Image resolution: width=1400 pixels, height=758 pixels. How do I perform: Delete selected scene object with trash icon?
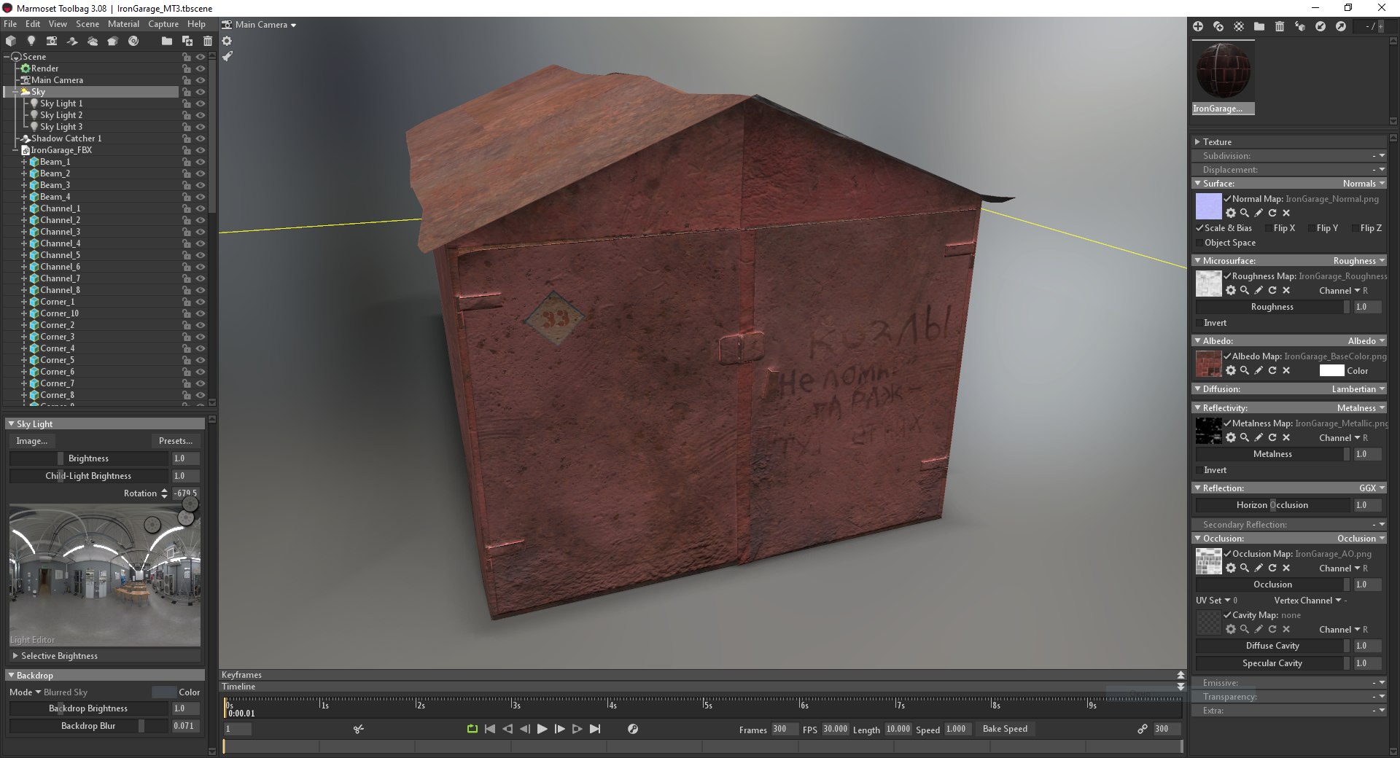point(208,41)
